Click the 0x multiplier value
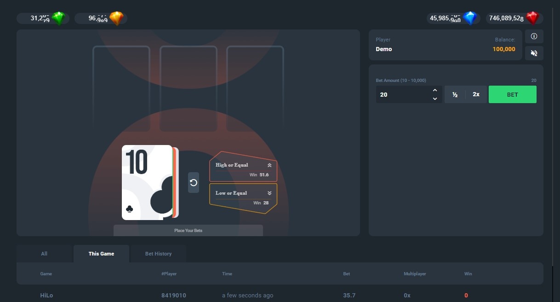Image resolution: width=560 pixels, height=302 pixels. 407,296
